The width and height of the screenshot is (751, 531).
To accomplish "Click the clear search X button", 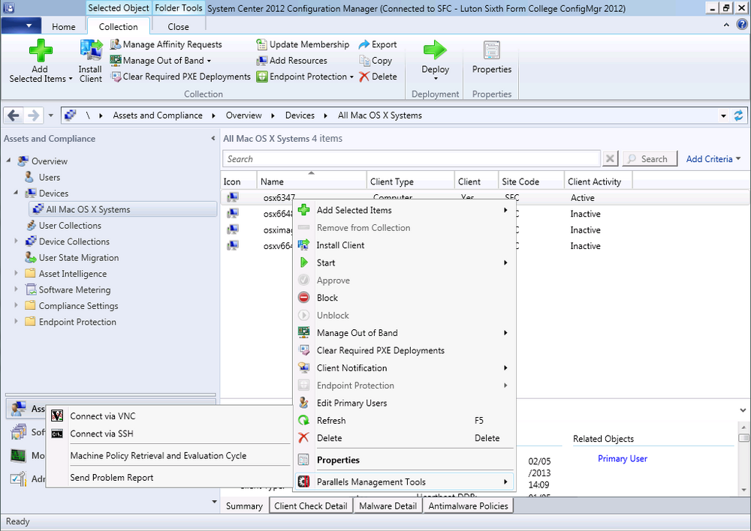I will coord(610,159).
